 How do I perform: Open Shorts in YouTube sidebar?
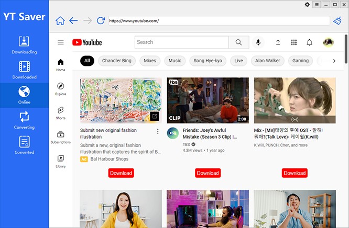click(x=61, y=113)
